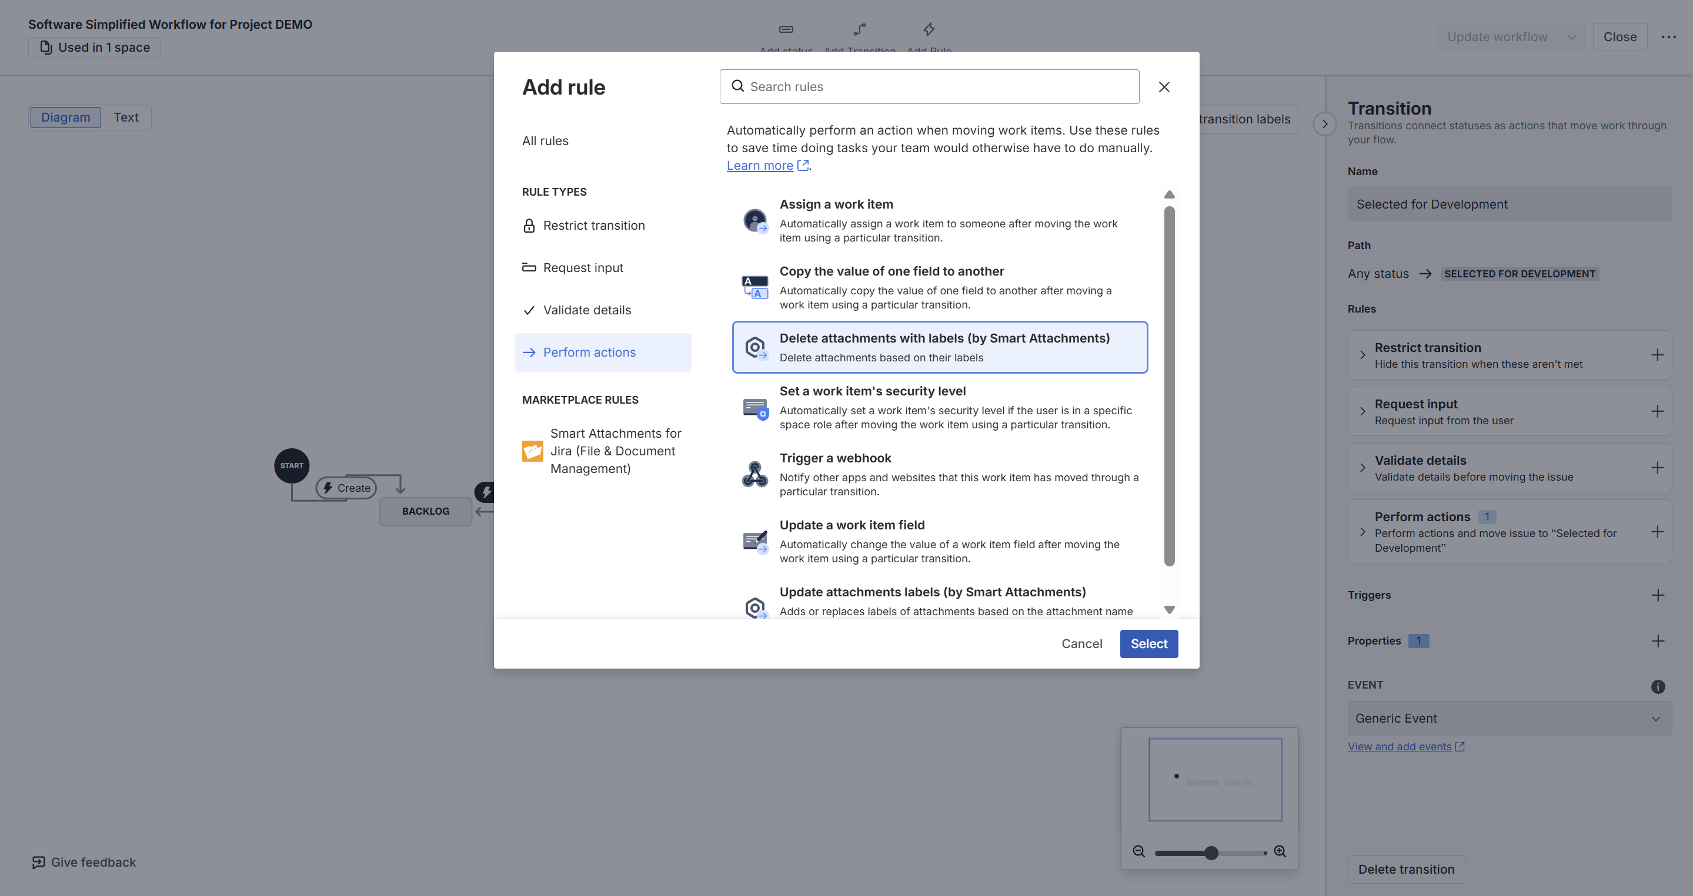This screenshot has width=1693, height=896.
Task: Click the Smart Attachments for Jira marketplace icon
Action: [x=532, y=451]
